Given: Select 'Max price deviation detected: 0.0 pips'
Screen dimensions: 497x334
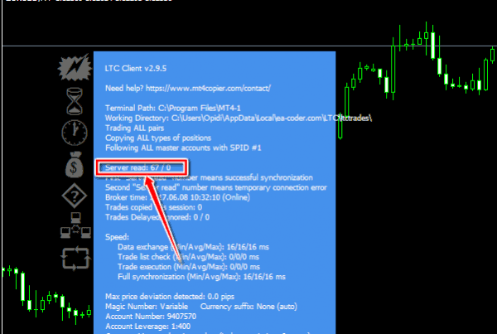Looking at the screenshot, I should (170, 297).
